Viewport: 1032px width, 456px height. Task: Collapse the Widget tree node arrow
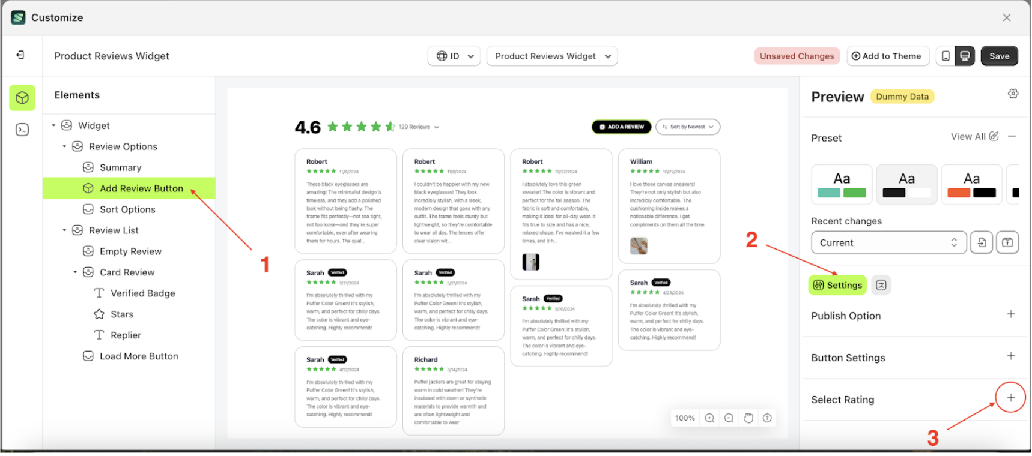click(x=53, y=125)
